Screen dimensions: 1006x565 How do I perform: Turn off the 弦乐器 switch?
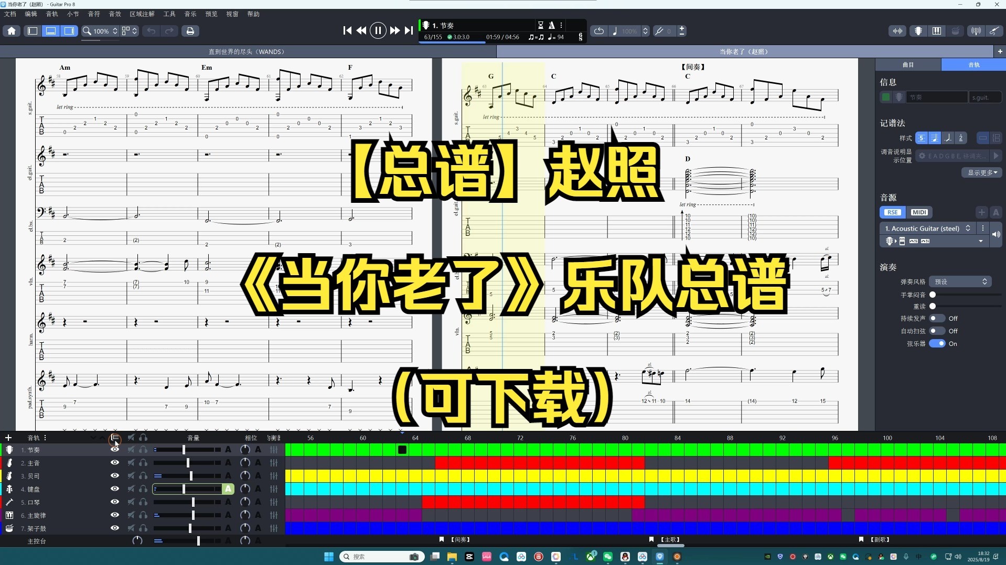coord(936,343)
